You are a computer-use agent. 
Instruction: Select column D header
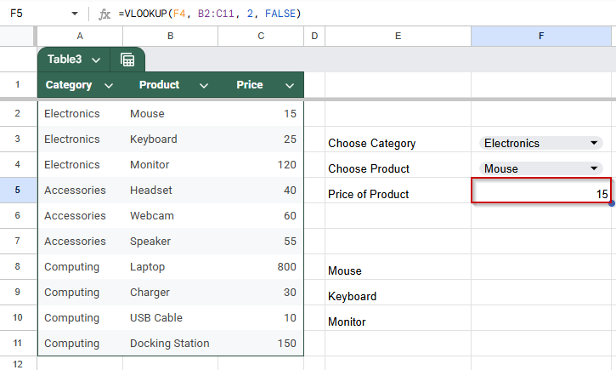click(314, 37)
